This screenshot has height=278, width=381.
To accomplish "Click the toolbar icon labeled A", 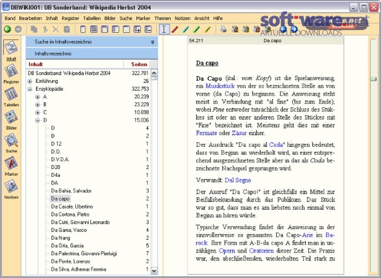I will click(x=235, y=29).
